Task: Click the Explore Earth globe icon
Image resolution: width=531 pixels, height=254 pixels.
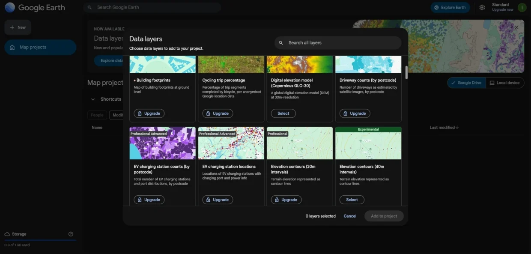Action: click(436, 8)
